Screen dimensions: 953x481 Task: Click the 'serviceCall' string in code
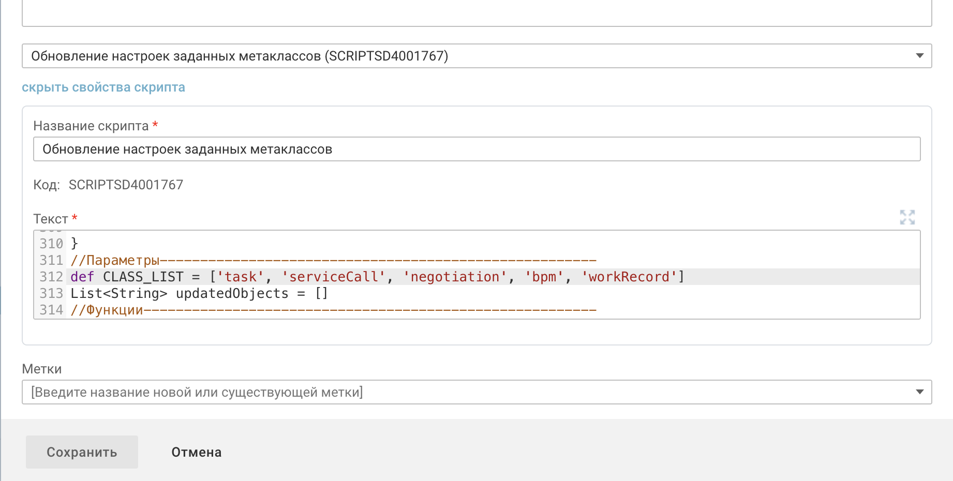point(334,277)
